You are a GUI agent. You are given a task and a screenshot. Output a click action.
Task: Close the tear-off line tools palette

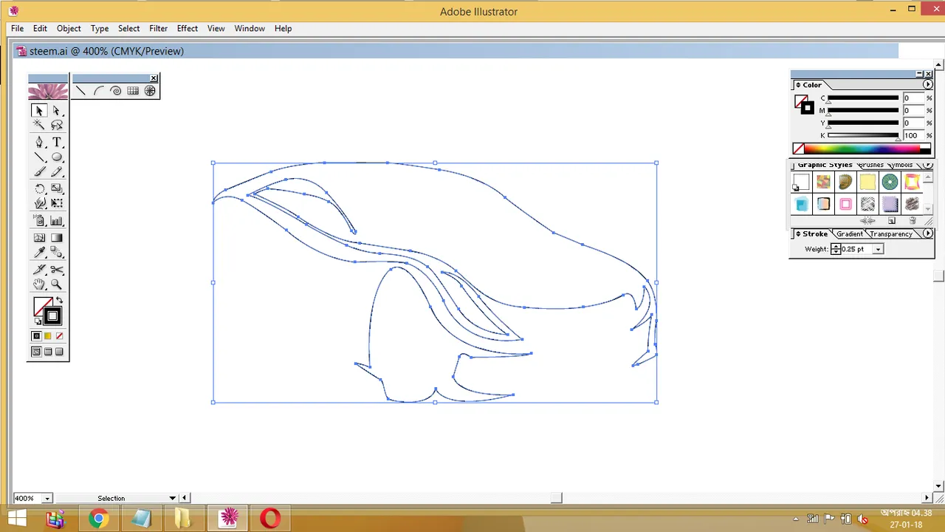pos(154,78)
